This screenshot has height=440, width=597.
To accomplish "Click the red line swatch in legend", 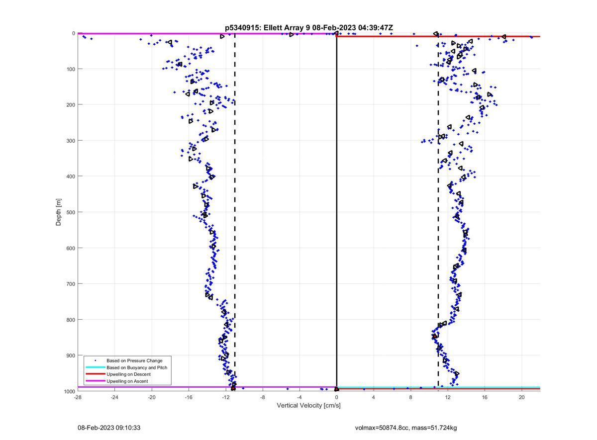I will [95, 374].
